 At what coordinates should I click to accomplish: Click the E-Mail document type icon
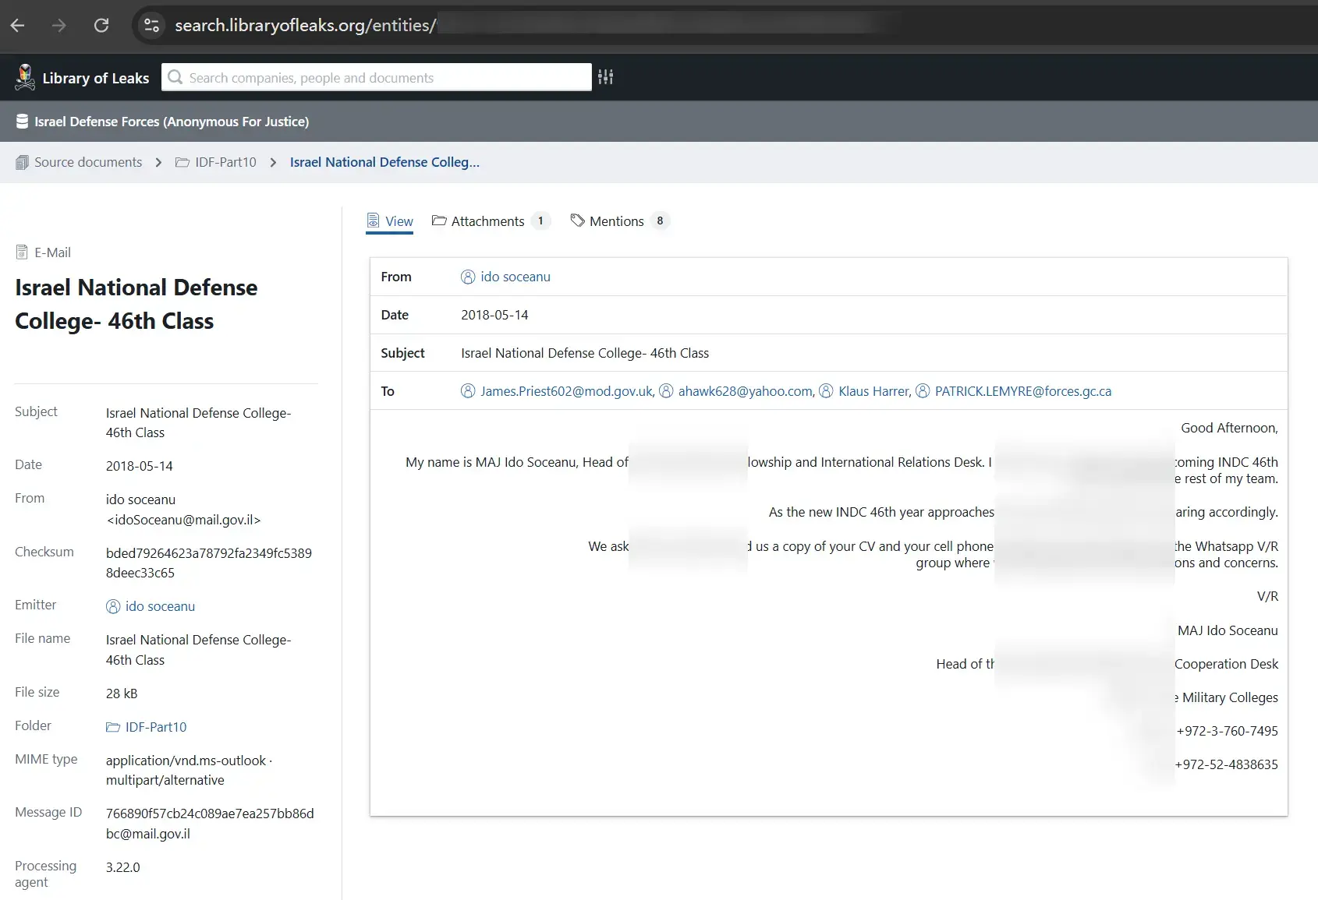click(22, 252)
